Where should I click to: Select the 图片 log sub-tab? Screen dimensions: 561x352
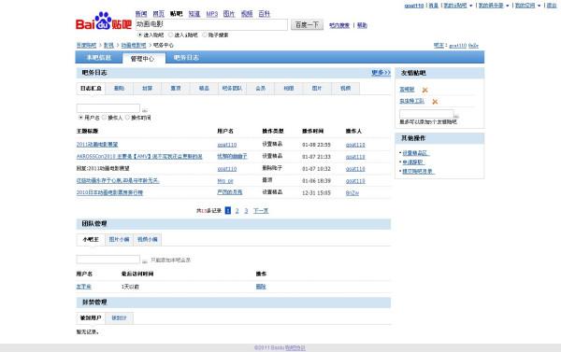pyautogui.click(x=317, y=89)
